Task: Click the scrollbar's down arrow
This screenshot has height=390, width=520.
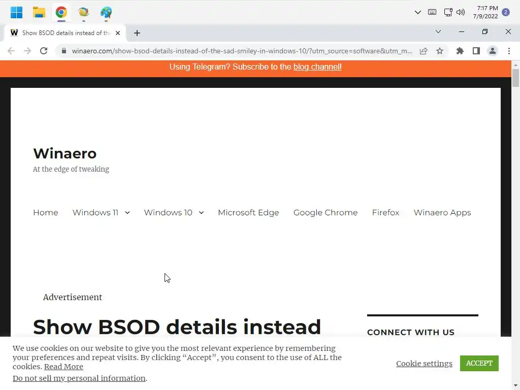Action: (515, 386)
